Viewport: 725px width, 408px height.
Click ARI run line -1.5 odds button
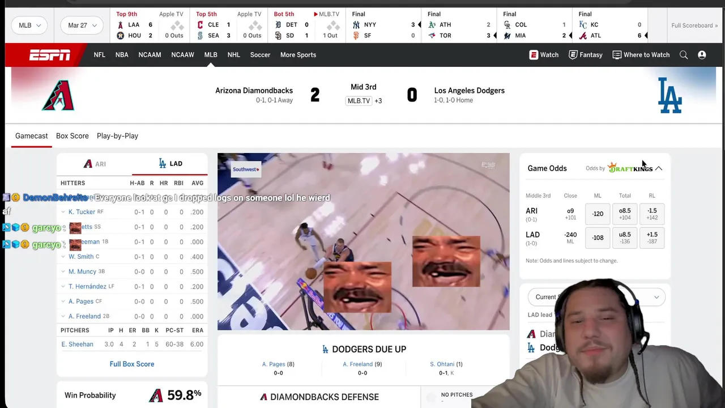(x=652, y=214)
